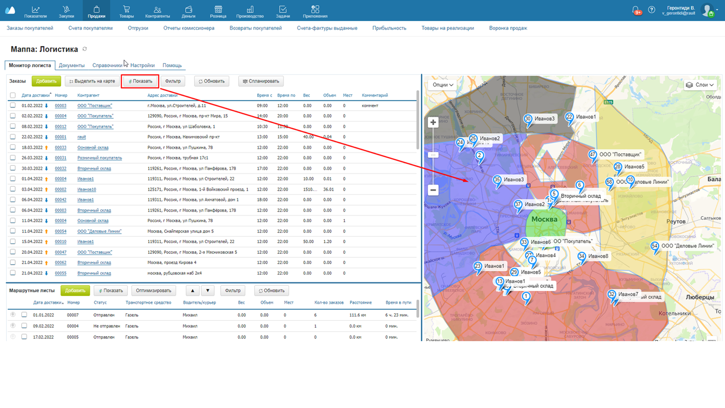Image resolution: width=725 pixels, height=408 pixels.
Task: Check the order 00031 row checkbox
Action: pyautogui.click(x=13, y=158)
